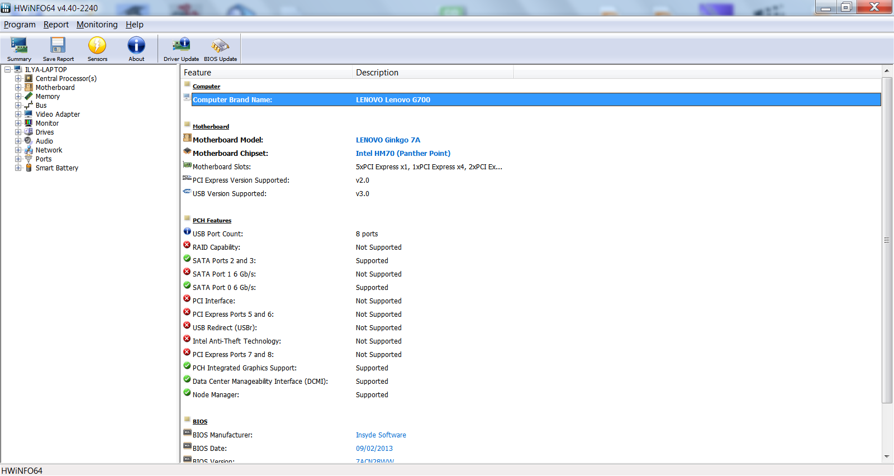The height and width of the screenshot is (476, 894).
Task: Select the USB Redirect (USBr) row
Action: pyautogui.click(x=531, y=328)
